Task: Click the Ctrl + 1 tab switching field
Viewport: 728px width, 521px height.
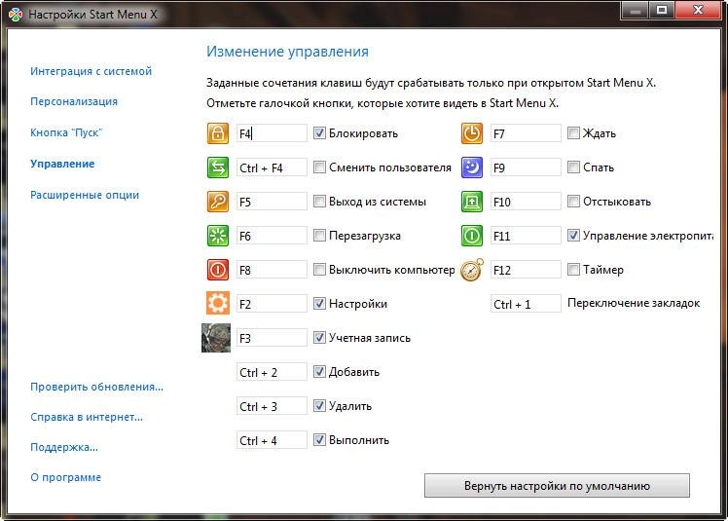Action: [526, 304]
